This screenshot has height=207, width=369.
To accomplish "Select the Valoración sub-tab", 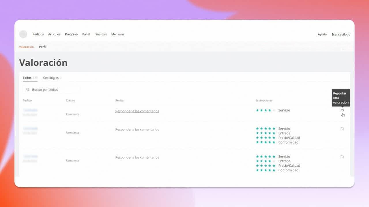I will click(x=26, y=47).
